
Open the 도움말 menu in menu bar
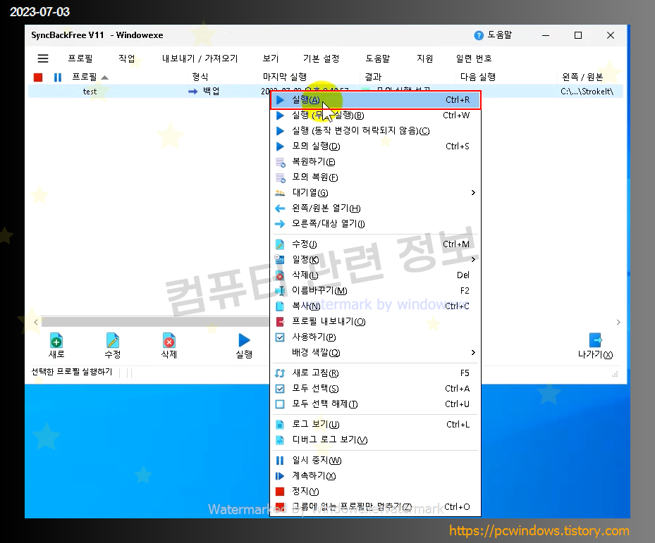378,58
